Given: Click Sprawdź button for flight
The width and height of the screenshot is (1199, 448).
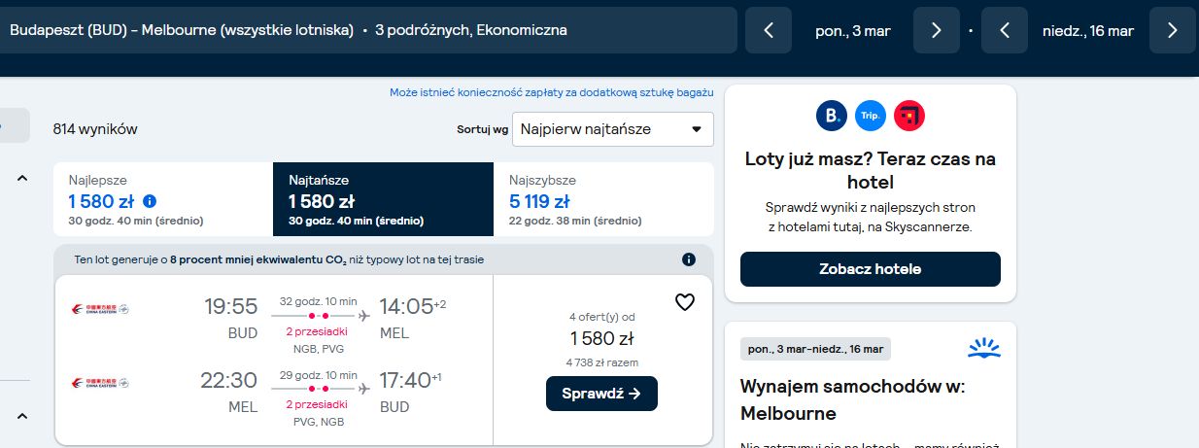Looking at the screenshot, I should pos(601,394).
